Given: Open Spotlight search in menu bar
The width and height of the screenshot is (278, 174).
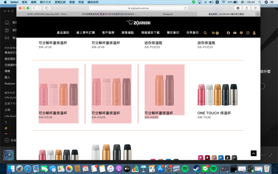Looking at the screenshot, I should [260, 2].
